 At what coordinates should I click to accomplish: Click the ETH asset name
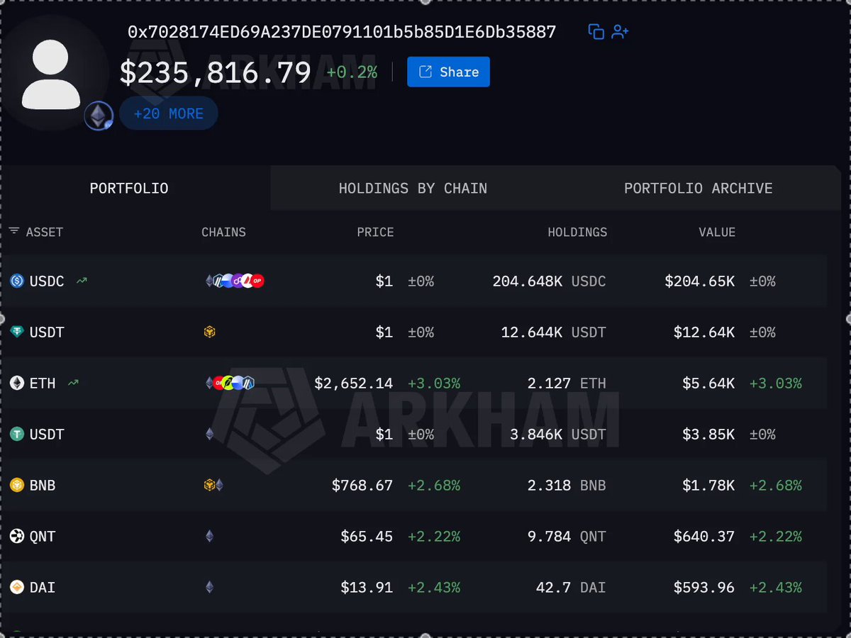pos(43,384)
